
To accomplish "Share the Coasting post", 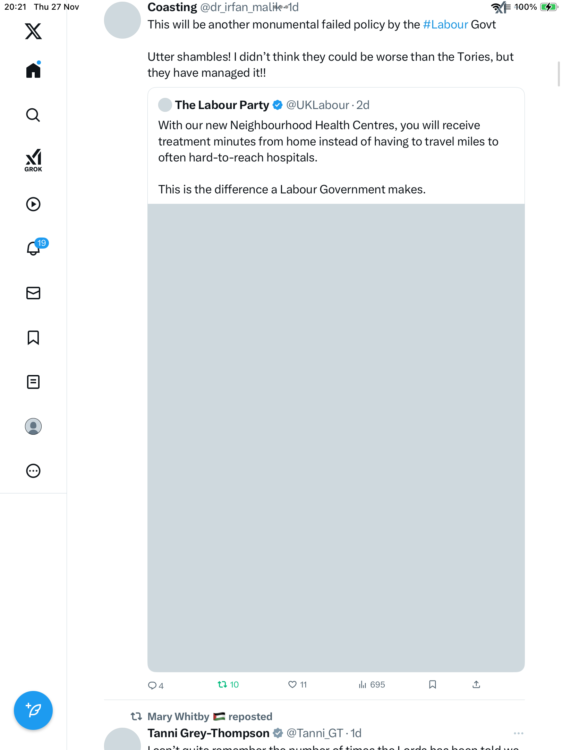I will tap(476, 684).
